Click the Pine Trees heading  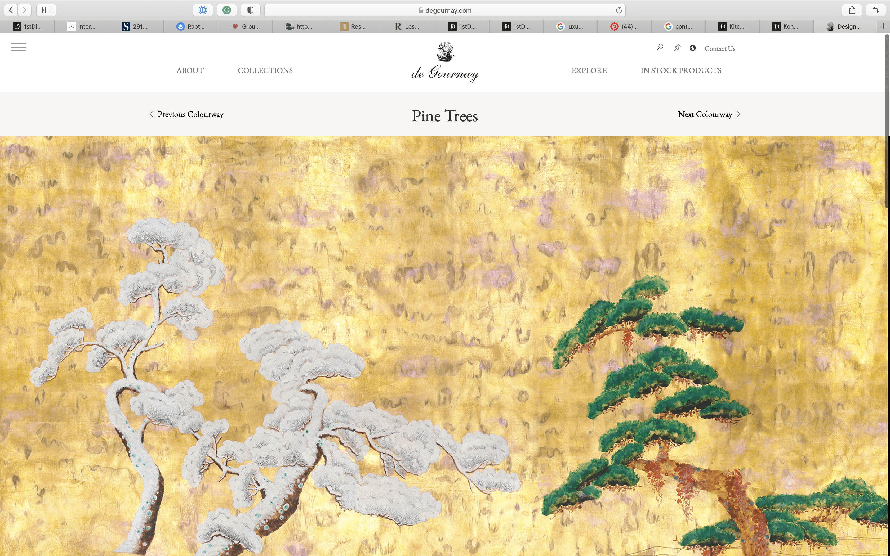(x=445, y=116)
